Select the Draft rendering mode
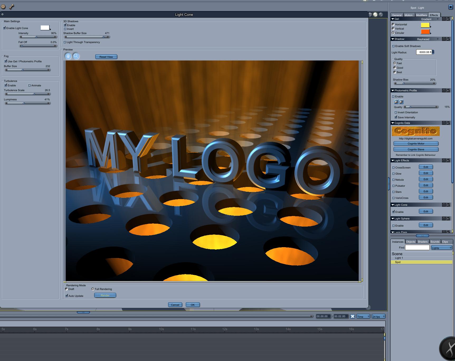This screenshot has height=361, width=455. point(66,289)
